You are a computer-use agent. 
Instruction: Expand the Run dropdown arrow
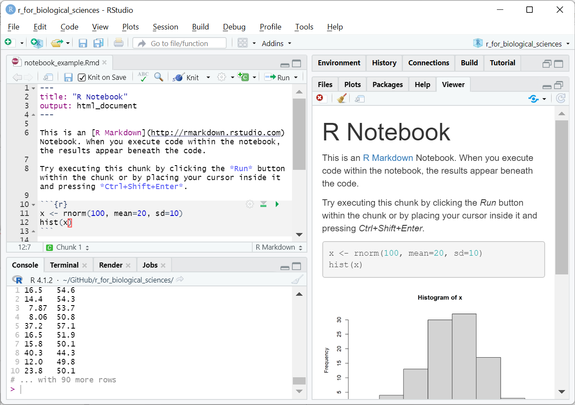coord(295,77)
